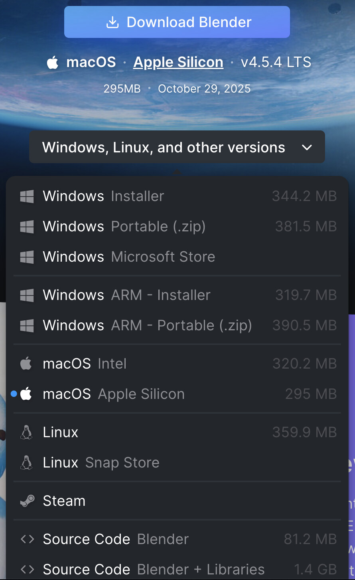Open the Apple Silicon link
The width and height of the screenshot is (355, 580).
(178, 62)
